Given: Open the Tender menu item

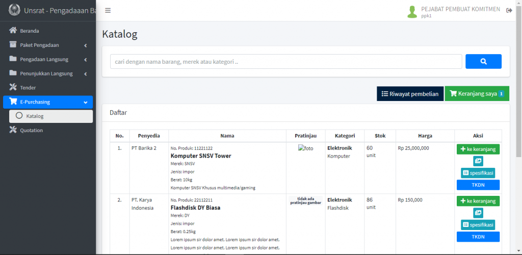Looking at the screenshot, I should pos(28,88).
